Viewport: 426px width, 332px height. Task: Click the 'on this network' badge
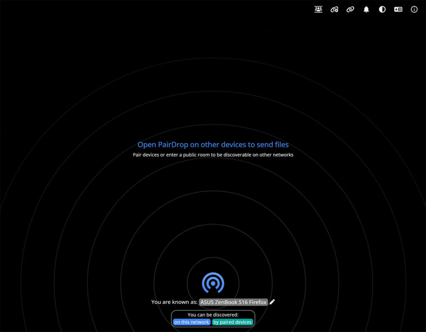tap(191, 322)
